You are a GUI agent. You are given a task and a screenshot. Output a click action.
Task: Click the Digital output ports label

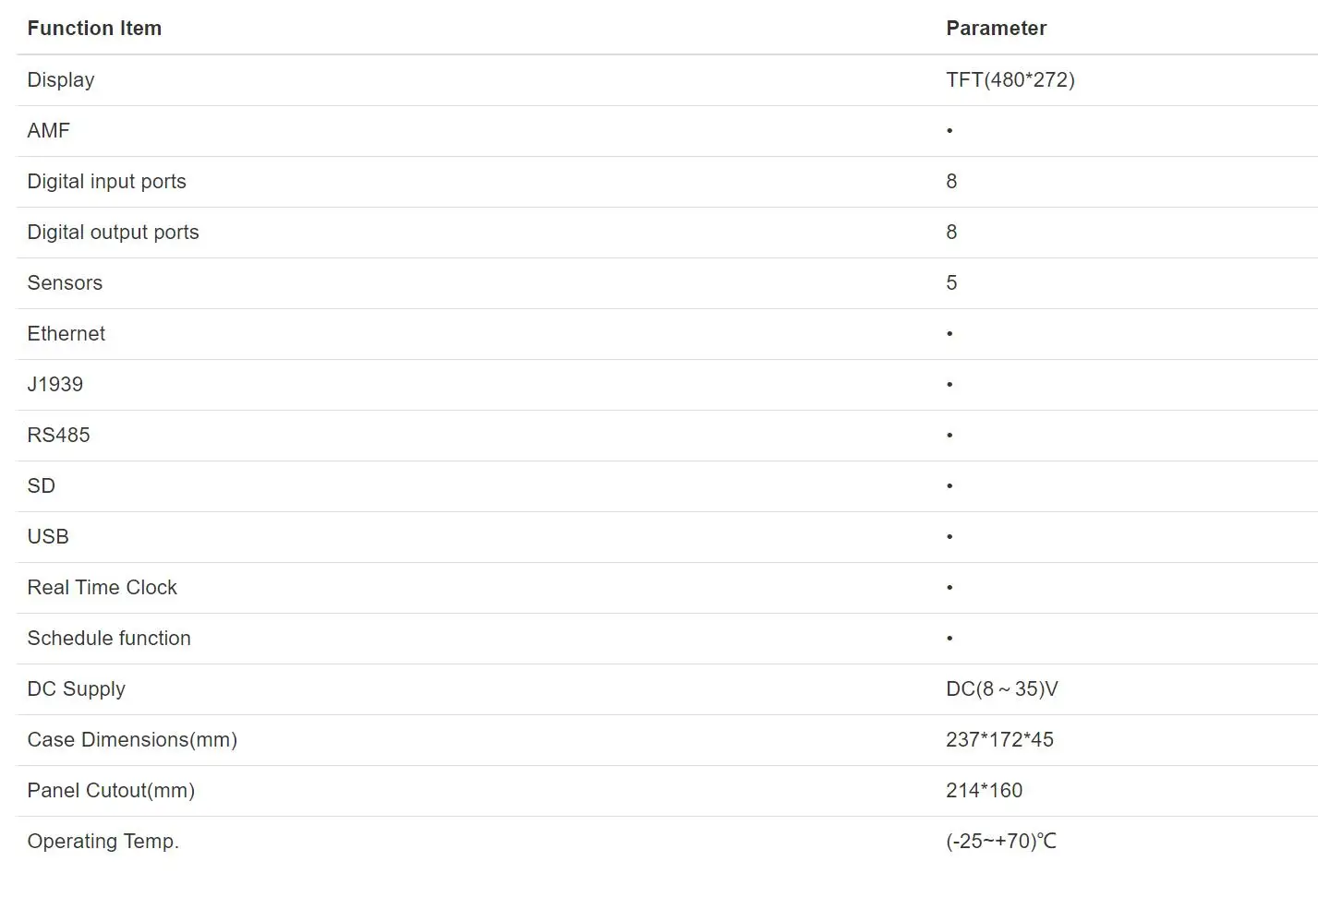click(114, 233)
